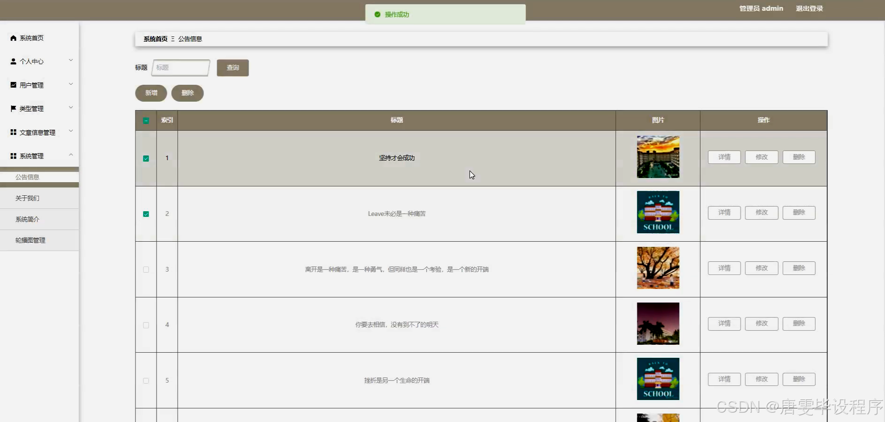Click the 新增 add button
This screenshot has width=885, height=422.
(151, 93)
